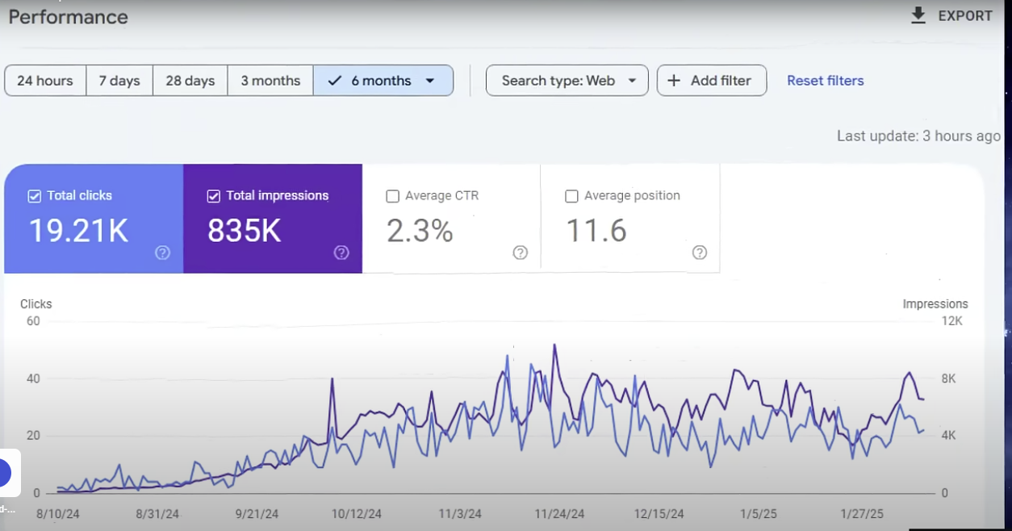The image size is (1012, 531).
Task: Click the checkmark icon beside 6 months
Action: (x=333, y=80)
